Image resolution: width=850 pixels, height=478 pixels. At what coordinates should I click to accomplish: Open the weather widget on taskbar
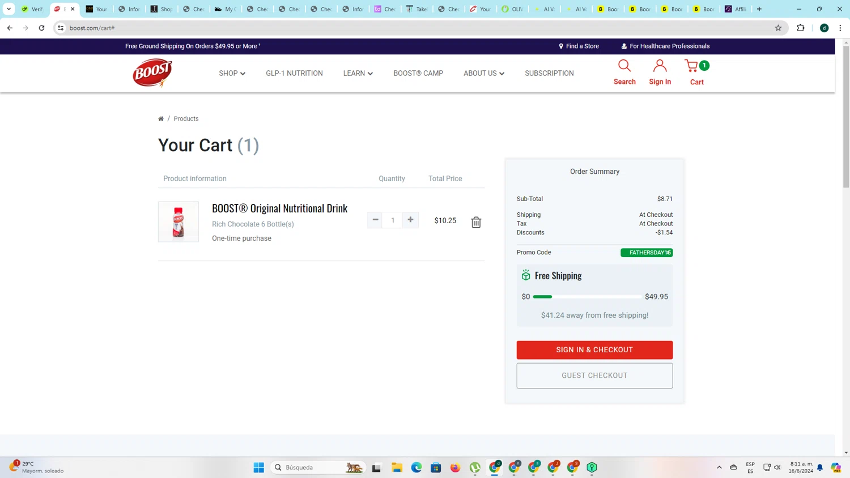[x=37, y=467]
